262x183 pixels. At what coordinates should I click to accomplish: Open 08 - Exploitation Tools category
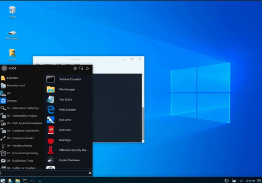pos(22,161)
